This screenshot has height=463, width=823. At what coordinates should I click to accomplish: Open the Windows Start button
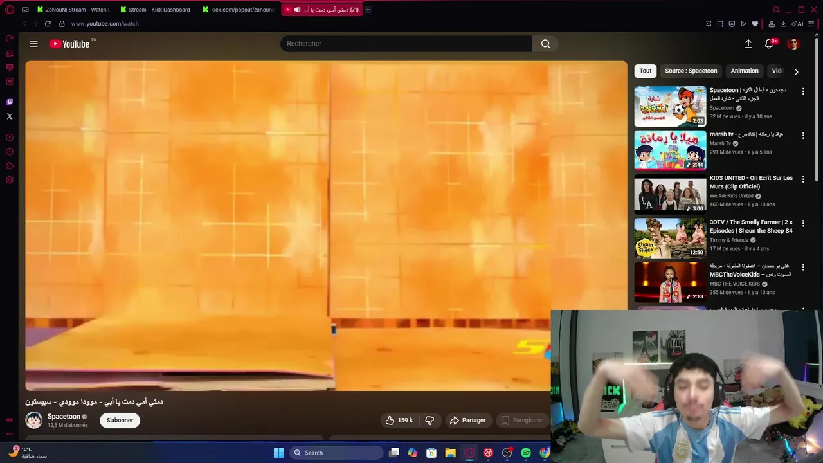click(x=278, y=453)
